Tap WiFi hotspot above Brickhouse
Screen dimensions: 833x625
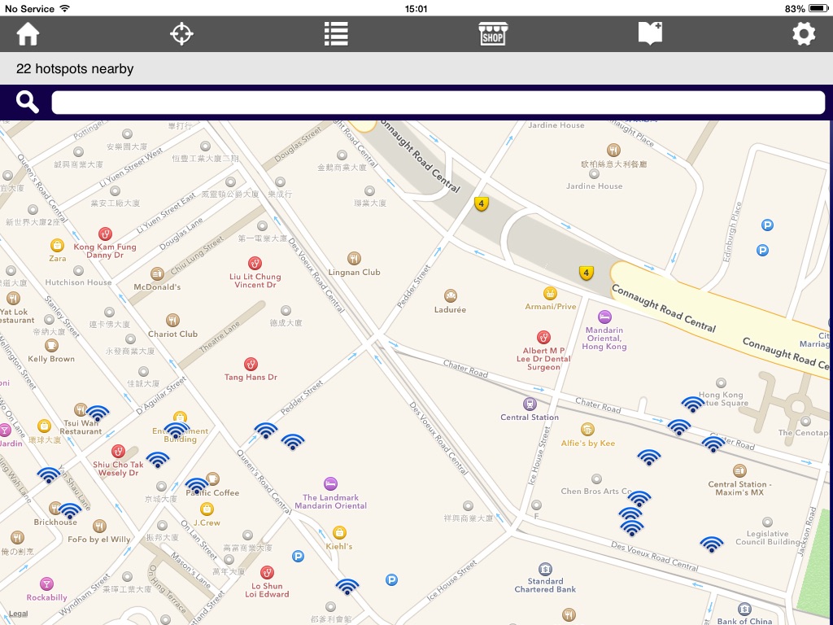(70, 511)
